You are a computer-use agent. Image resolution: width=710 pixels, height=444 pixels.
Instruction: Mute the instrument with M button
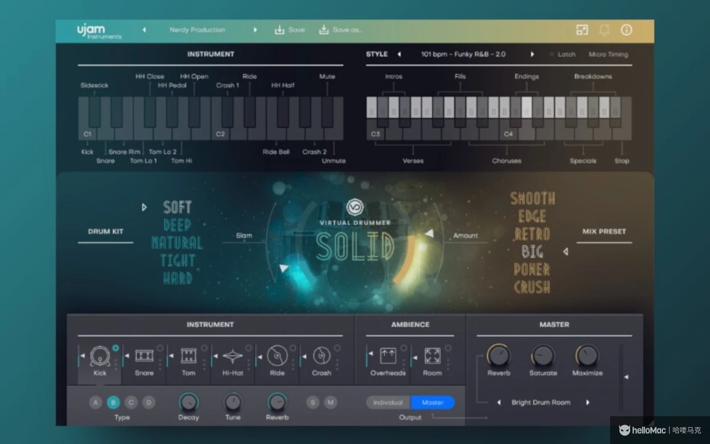(331, 402)
